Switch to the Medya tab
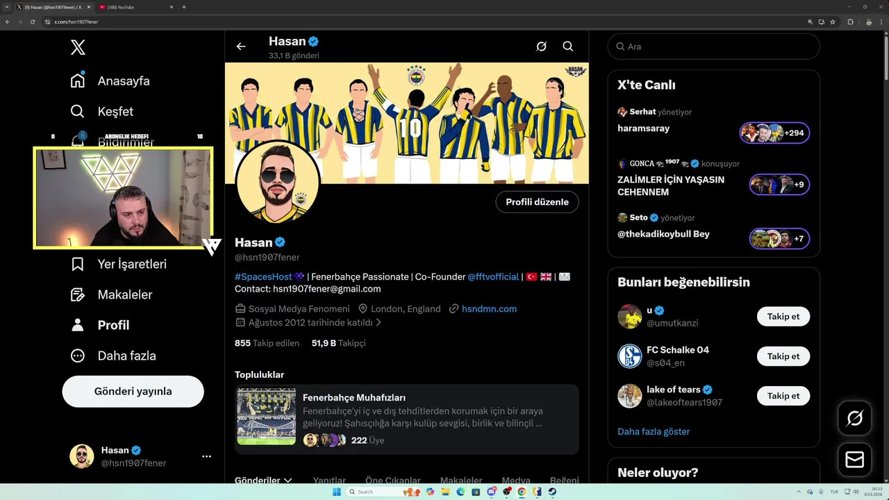Viewport: 889px width, 500px height. coord(516,480)
